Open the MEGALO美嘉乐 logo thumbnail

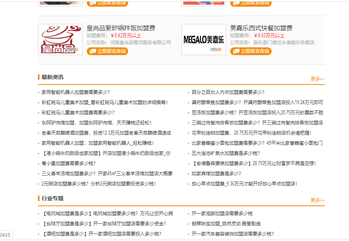point(204,40)
